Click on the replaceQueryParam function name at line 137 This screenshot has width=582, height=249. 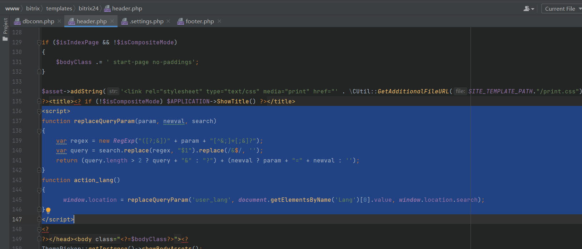[104, 121]
